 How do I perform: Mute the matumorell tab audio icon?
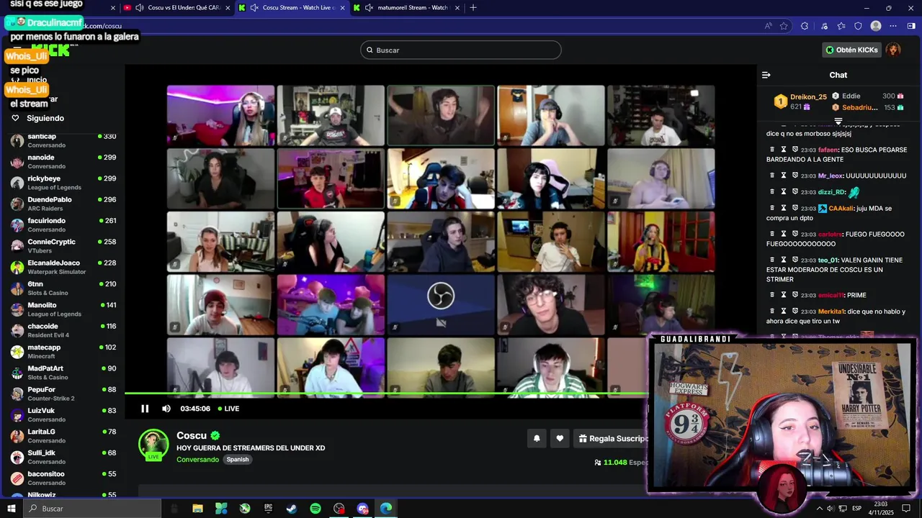pos(369,8)
